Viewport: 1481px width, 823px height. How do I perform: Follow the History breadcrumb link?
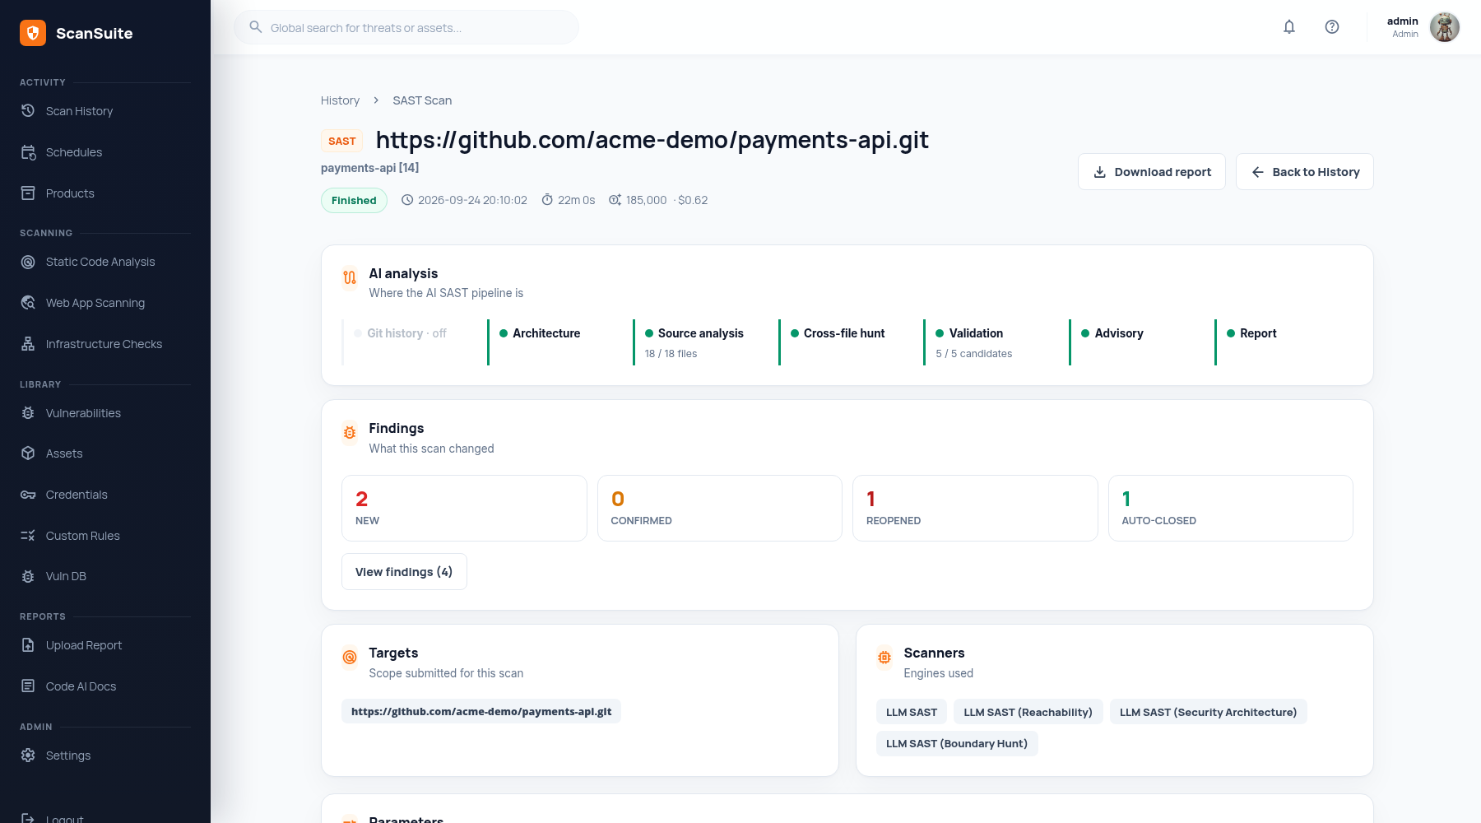(x=340, y=100)
